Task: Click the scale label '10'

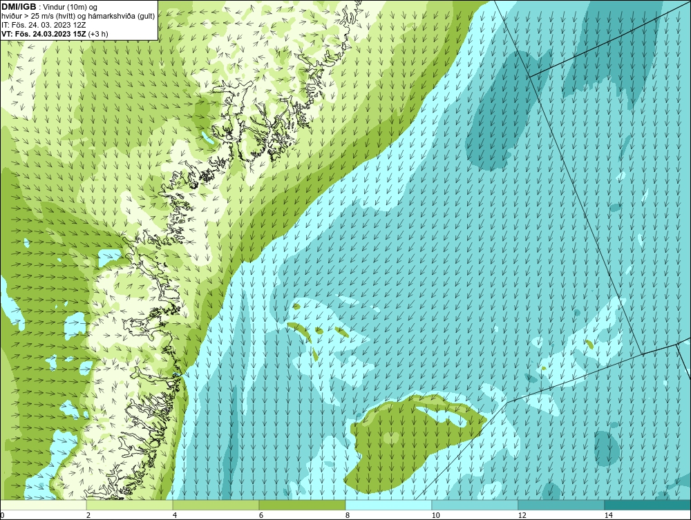Action: (x=436, y=515)
